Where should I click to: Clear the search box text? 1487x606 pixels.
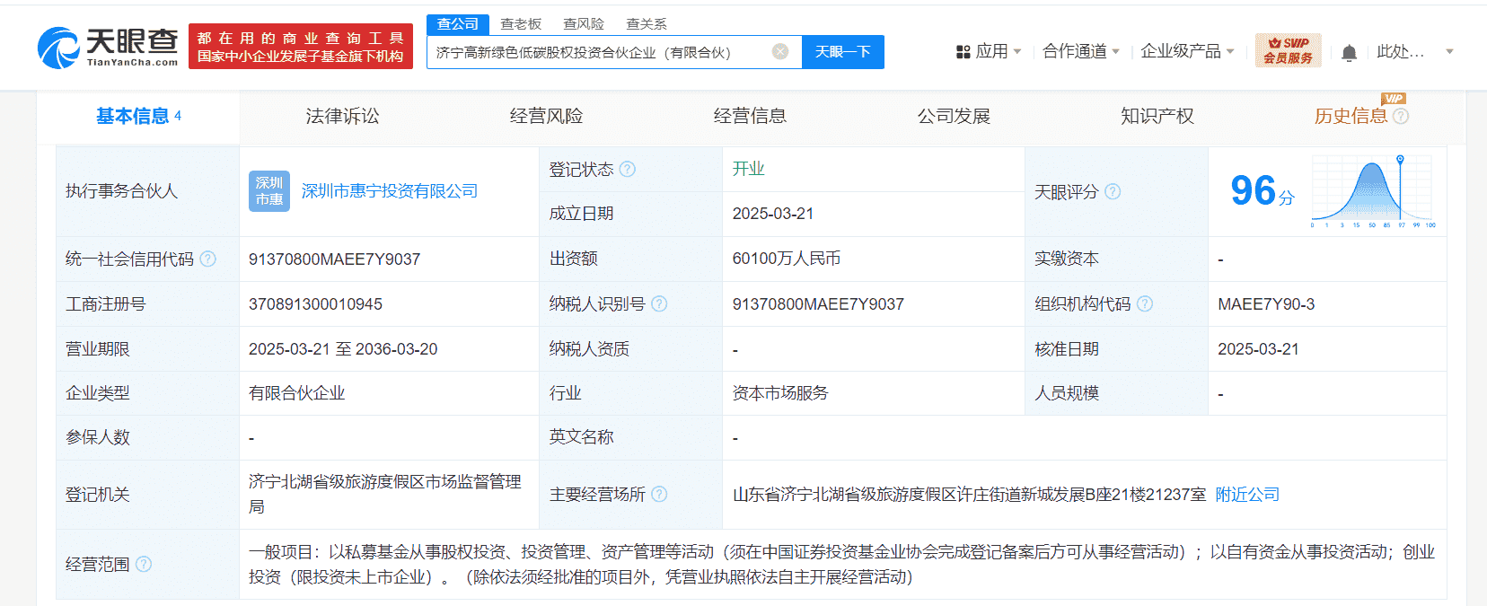(x=780, y=52)
